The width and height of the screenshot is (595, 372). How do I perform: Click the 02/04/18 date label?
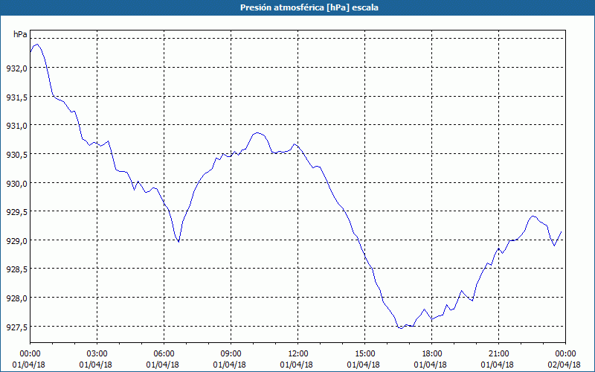[x=565, y=365]
